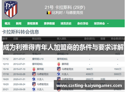Screen dimensions: 127x92
Task: Click 大连人 link in 17/18 row
Action: point(65,74)
